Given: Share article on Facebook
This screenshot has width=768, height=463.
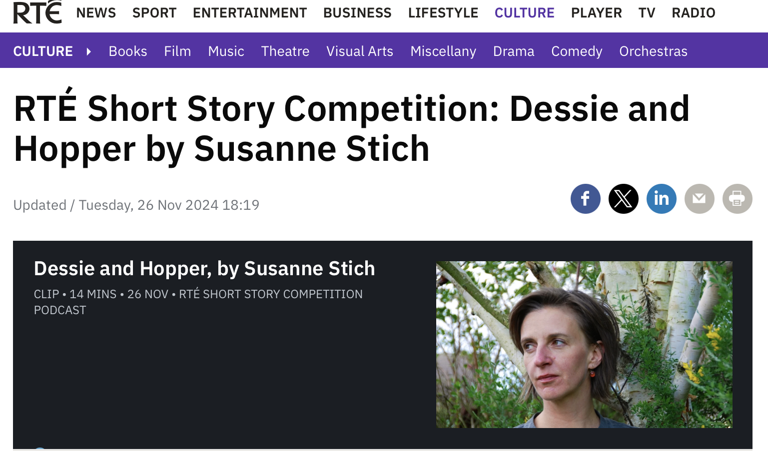Looking at the screenshot, I should point(585,199).
